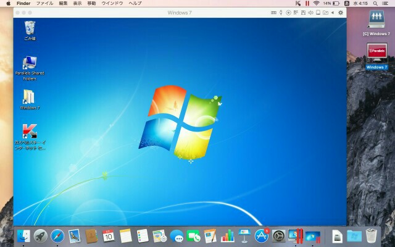Open App Store with badge in the Dock
This screenshot has width=395, height=247.
pos(262,236)
